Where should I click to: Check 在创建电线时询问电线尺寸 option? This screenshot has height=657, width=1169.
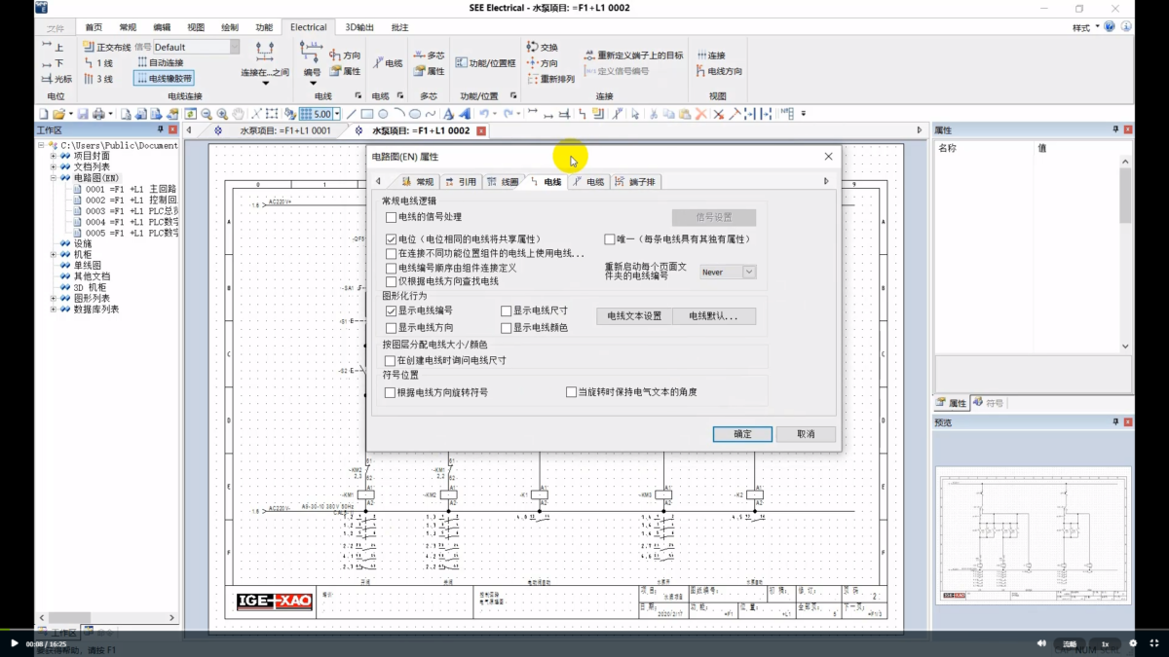(x=392, y=360)
